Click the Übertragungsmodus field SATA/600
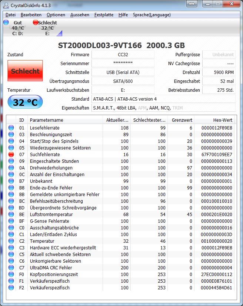The height and width of the screenshot is (306, 243). [123, 81]
